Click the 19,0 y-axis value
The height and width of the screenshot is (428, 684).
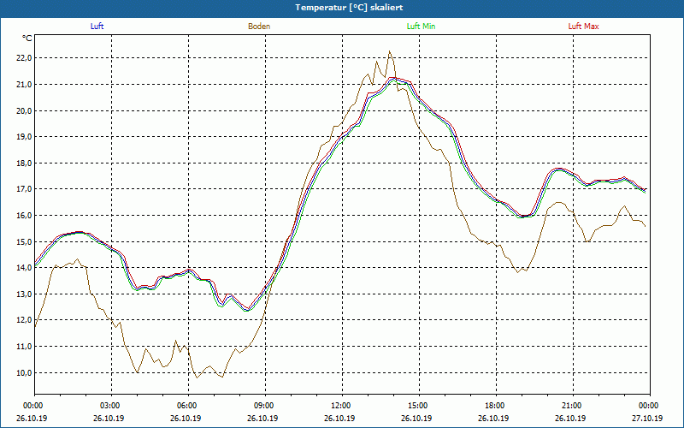point(24,137)
